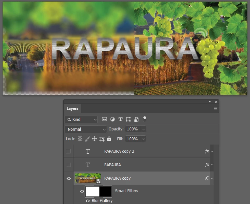Show the RAPAURA text layer

(68, 165)
